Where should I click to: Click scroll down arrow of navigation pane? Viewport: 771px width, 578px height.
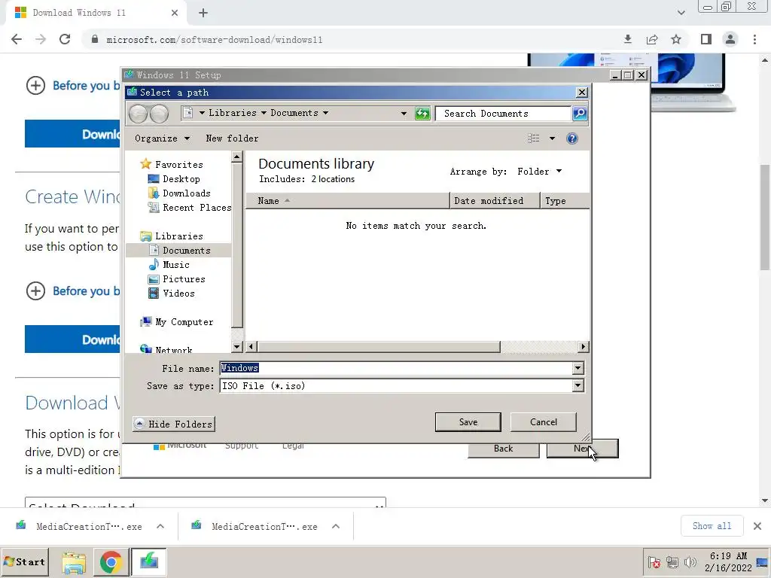237,346
